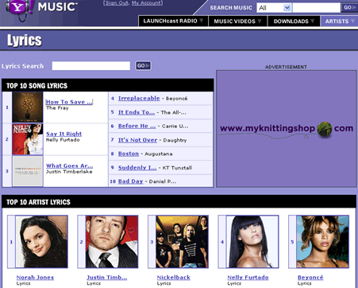The image size is (358, 288).
Task: Open the Boston lyrics link
Action: (129, 154)
